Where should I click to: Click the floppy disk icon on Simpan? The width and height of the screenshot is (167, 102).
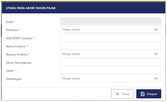pos(142,94)
